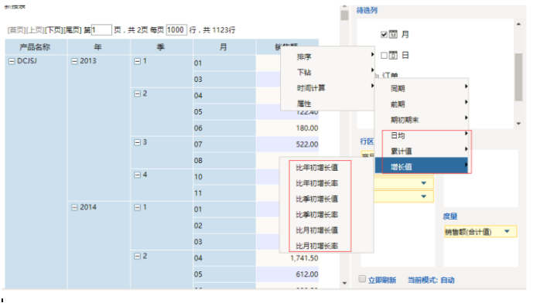Image resolution: width=540 pixels, height=303 pixels.
Task: Collapse quarter 1 of 2014
Action: (x=137, y=207)
